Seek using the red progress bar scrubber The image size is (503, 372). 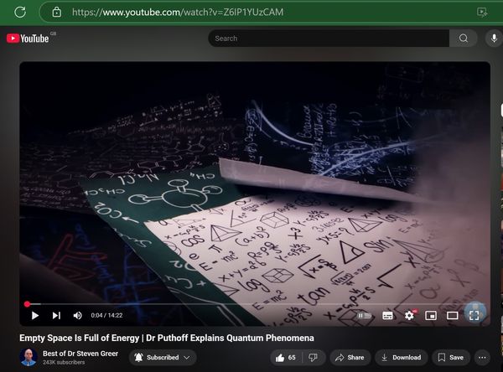(x=28, y=304)
